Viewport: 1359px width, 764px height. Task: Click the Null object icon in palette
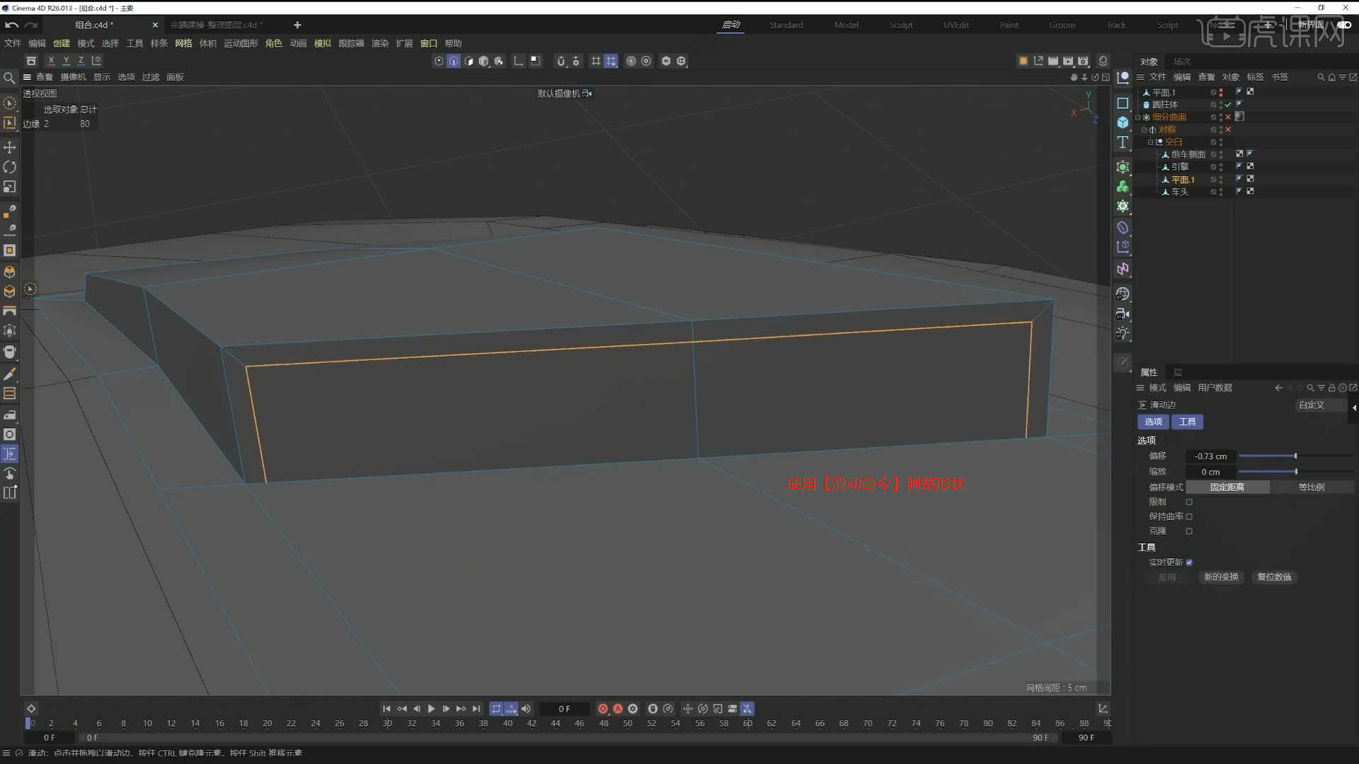click(x=1123, y=78)
